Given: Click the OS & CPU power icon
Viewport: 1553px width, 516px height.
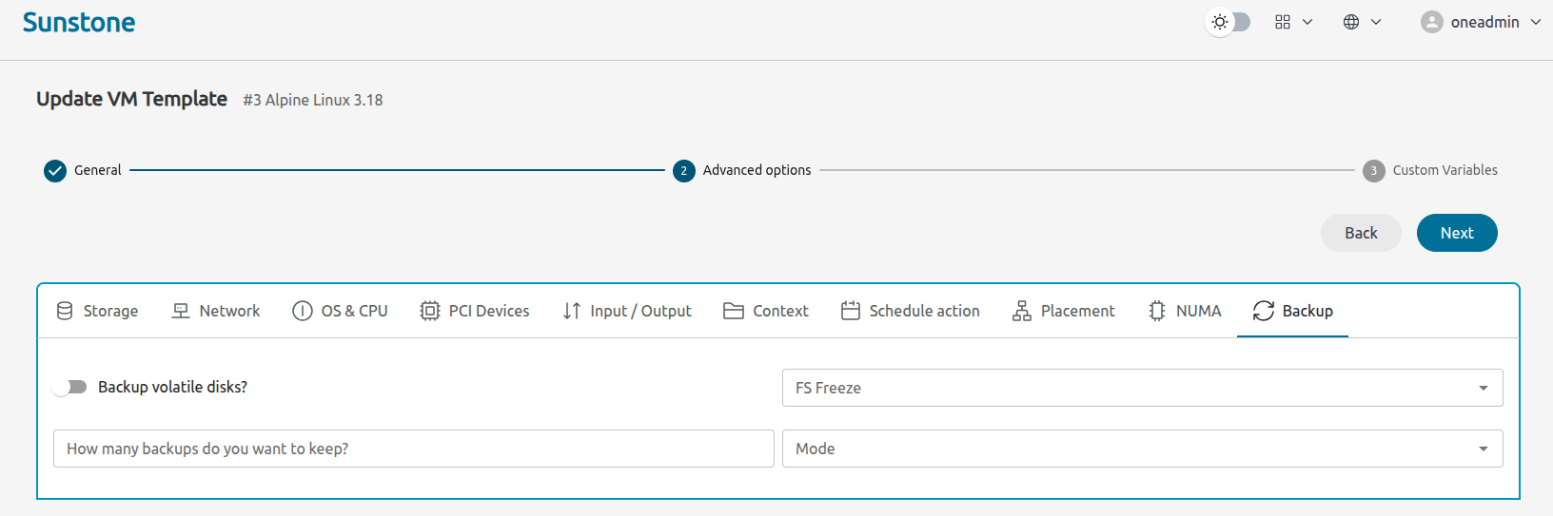Looking at the screenshot, I should 303,311.
